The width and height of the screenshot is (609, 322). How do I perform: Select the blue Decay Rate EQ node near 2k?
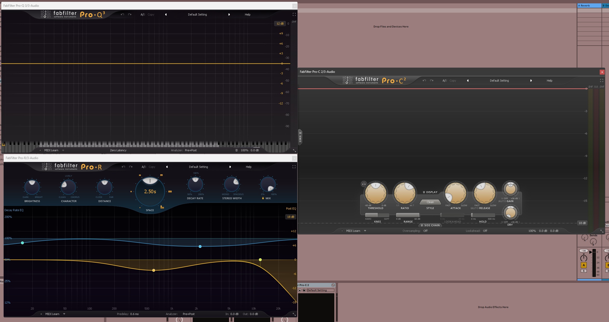pos(200,246)
